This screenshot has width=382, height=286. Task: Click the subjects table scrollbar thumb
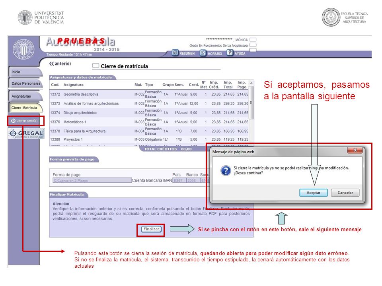[x=251, y=102]
